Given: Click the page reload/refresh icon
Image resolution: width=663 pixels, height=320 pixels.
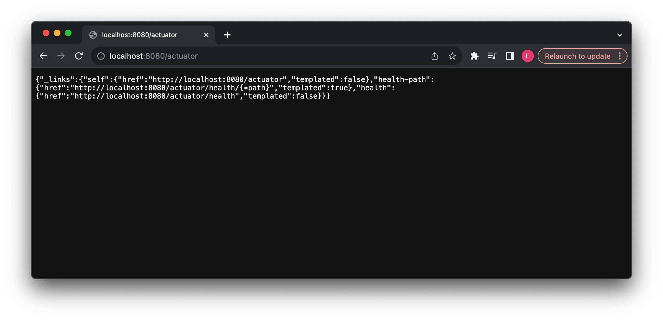Looking at the screenshot, I should (79, 56).
